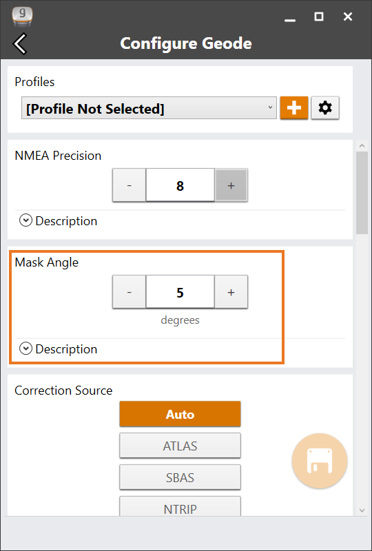The height and width of the screenshot is (551, 372).
Task: Select SBAS correction source
Action: (180, 477)
